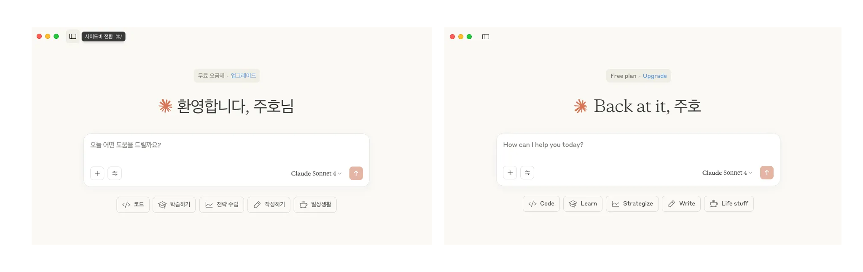
Task: Open attachment plus menu in Korean window
Action: pos(97,173)
